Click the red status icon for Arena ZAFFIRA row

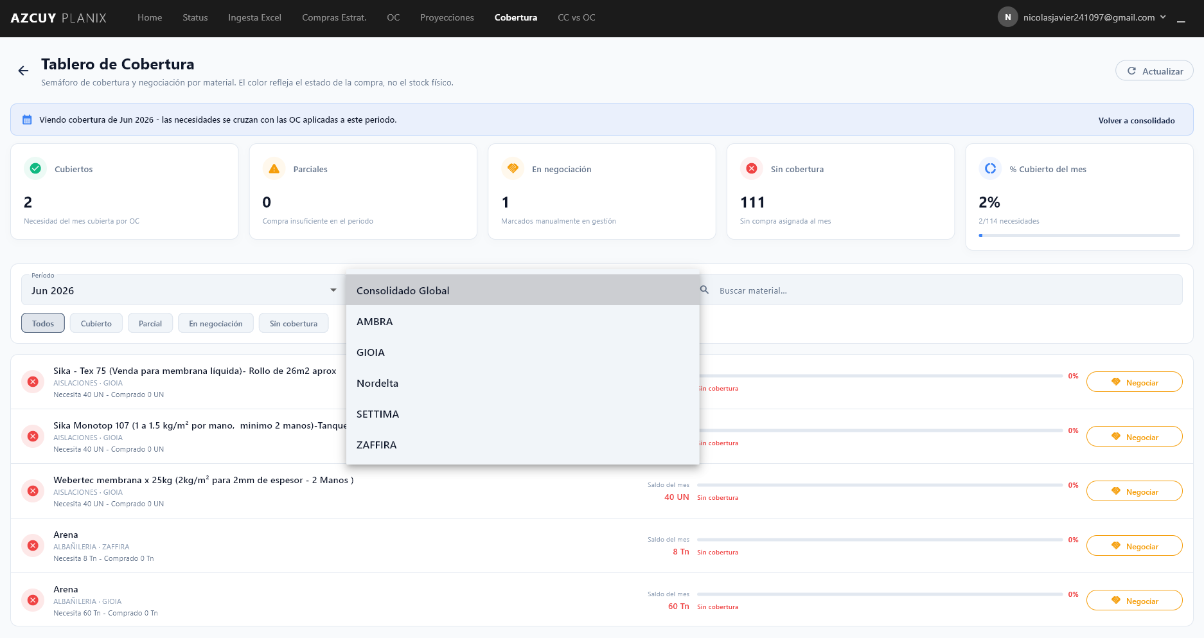(33, 545)
